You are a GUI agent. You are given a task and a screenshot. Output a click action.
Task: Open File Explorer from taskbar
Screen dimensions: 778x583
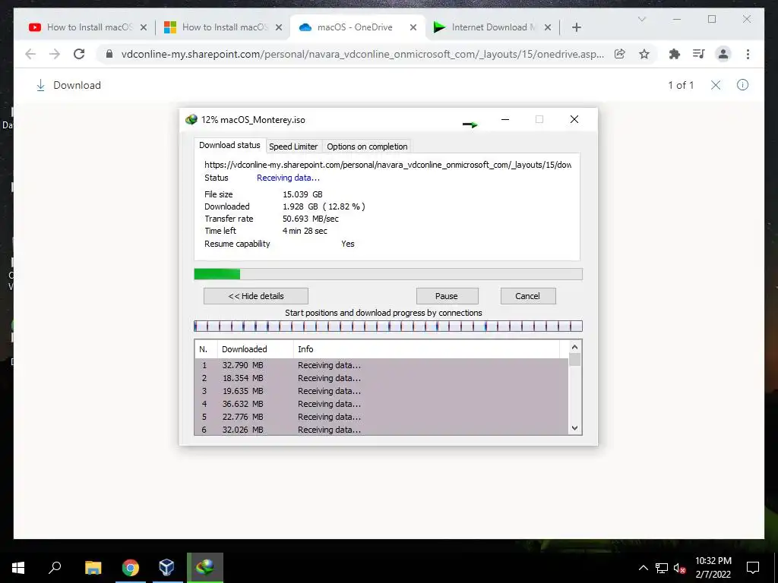coord(93,568)
